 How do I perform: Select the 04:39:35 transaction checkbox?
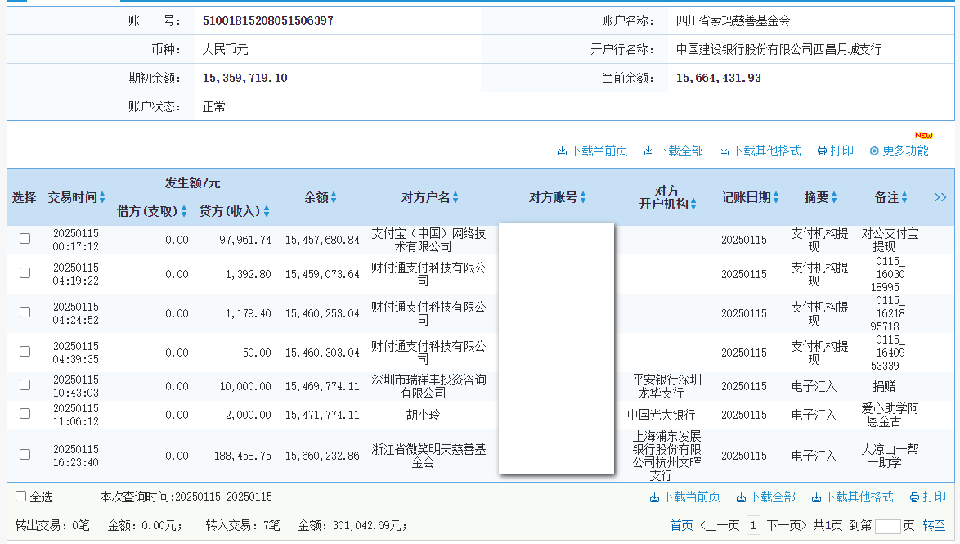[x=25, y=351]
